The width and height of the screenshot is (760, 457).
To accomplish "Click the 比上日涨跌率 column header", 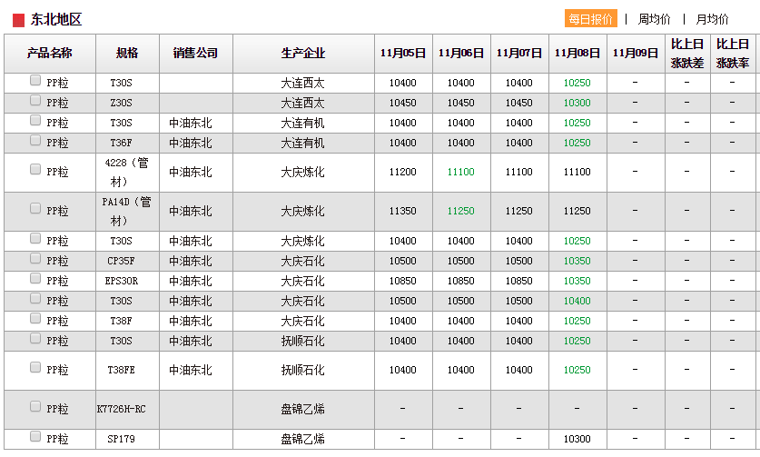I will pyautogui.click(x=733, y=54).
